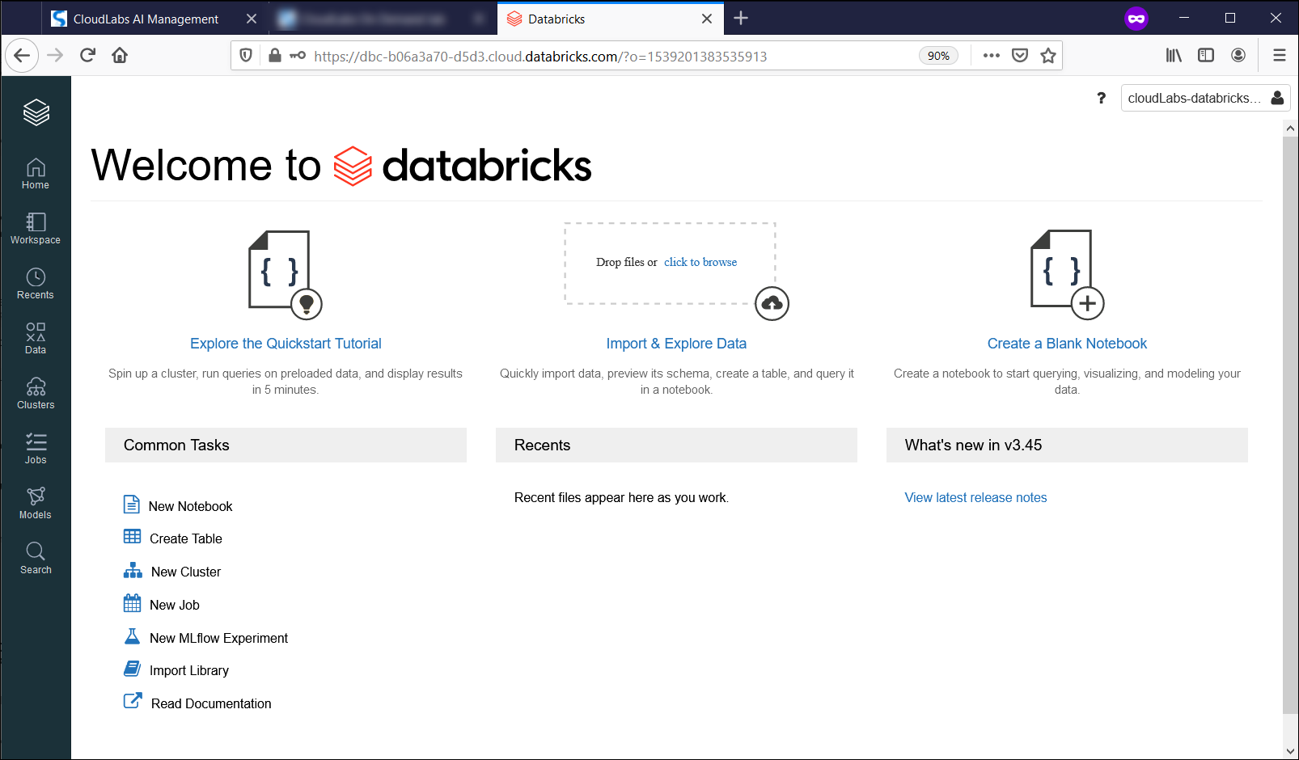Toggle the browser sidebar view

click(1206, 55)
